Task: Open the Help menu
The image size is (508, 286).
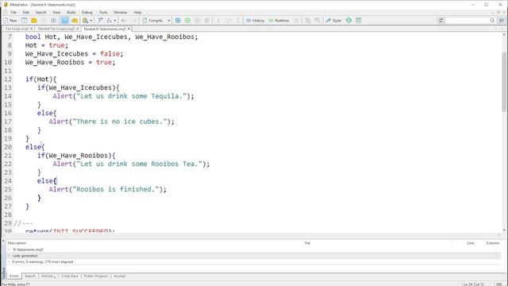Action: point(137,13)
